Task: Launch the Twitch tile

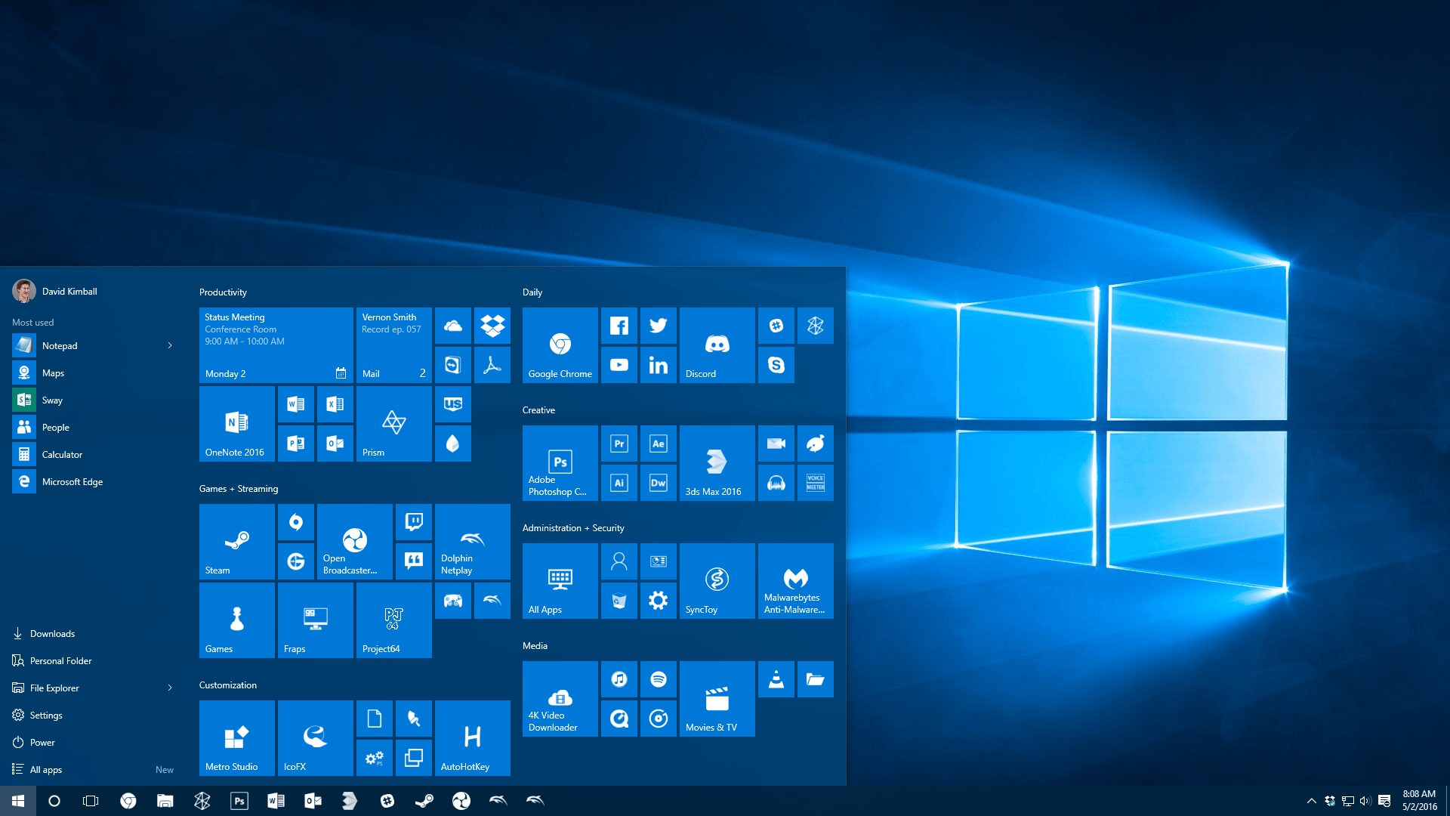Action: click(413, 522)
